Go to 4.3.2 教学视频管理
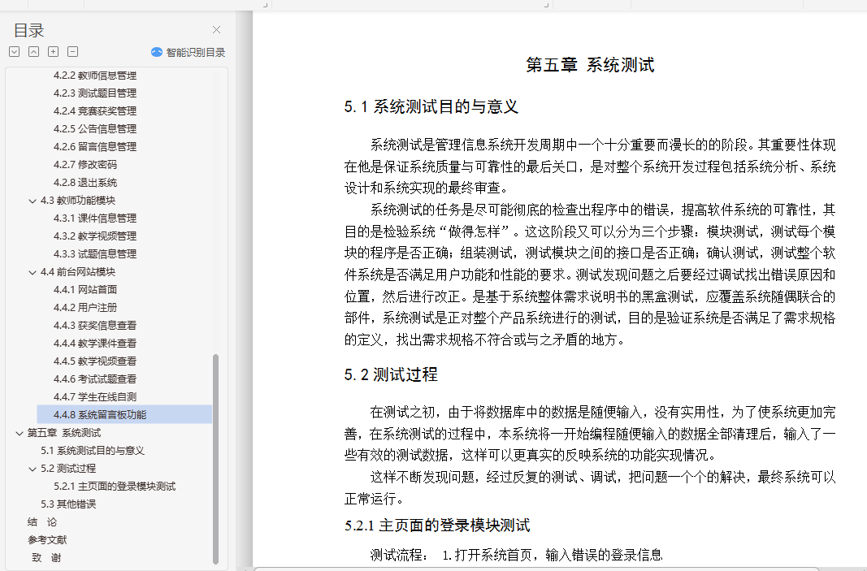 95,236
